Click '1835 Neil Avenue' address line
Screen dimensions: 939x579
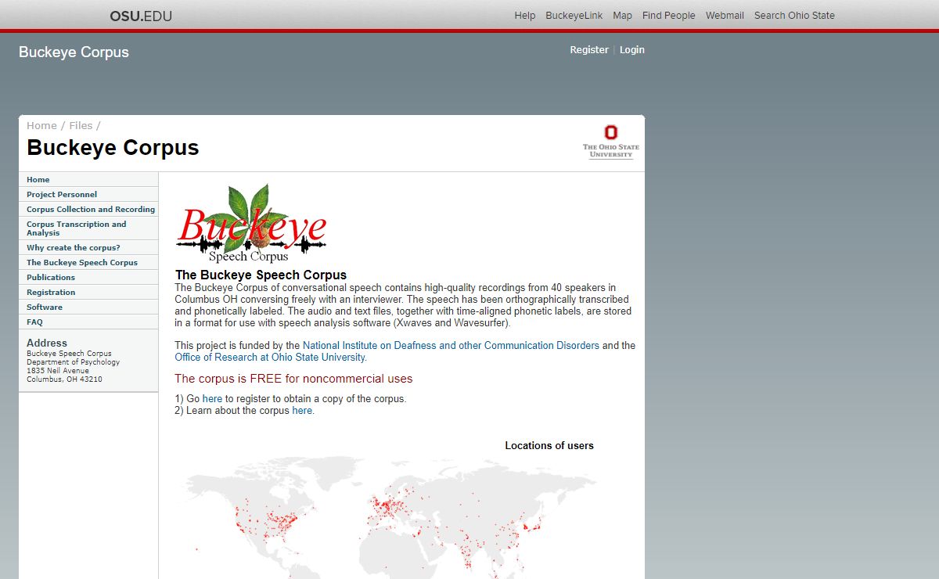pos(58,371)
